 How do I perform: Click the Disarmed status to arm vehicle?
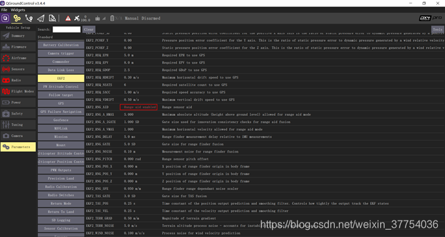pos(151,18)
